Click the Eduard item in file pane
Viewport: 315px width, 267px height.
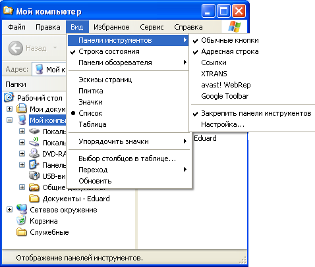(x=205, y=138)
